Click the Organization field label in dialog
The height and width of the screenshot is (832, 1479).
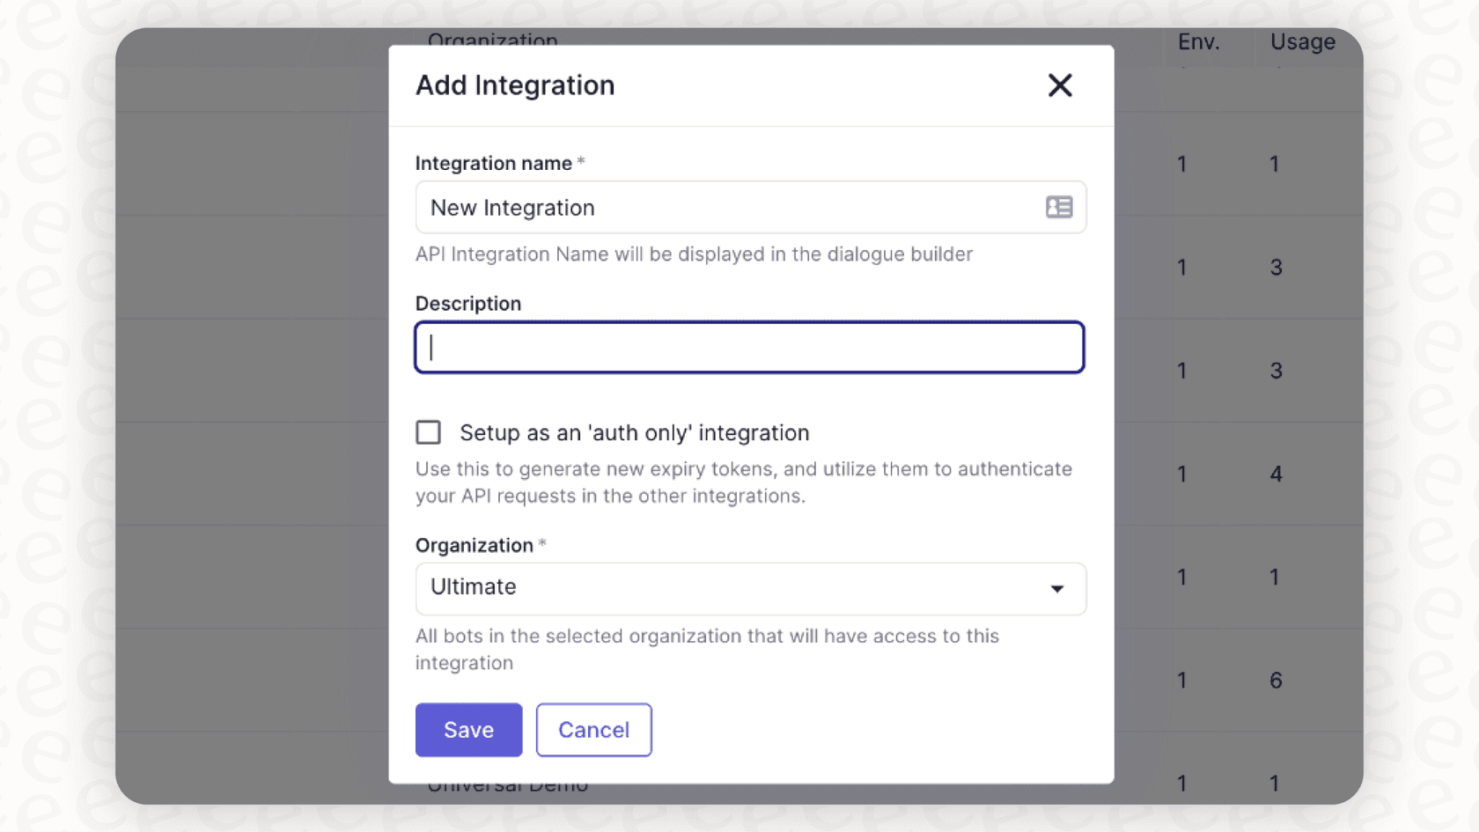(475, 546)
